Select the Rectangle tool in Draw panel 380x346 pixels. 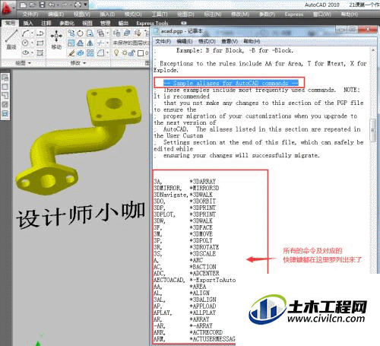40,43
